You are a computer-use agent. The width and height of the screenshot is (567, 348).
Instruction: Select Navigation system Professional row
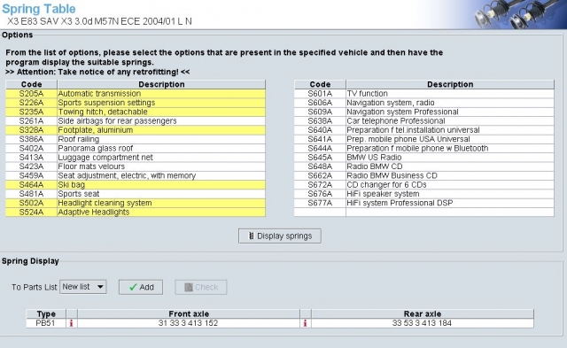click(x=424, y=112)
